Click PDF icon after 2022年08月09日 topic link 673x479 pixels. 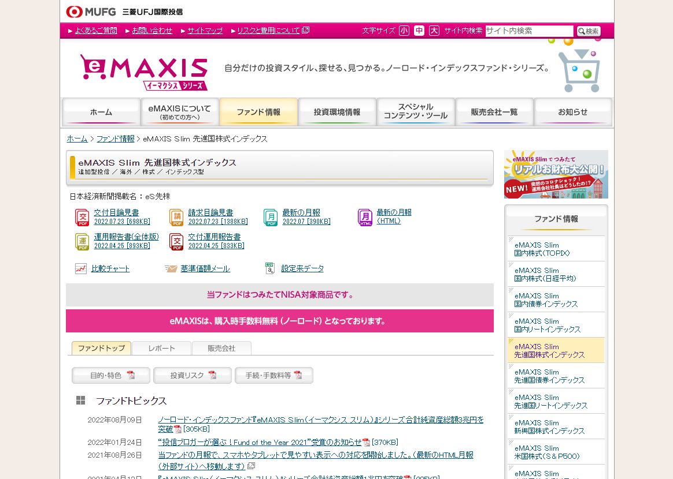(x=178, y=429)
